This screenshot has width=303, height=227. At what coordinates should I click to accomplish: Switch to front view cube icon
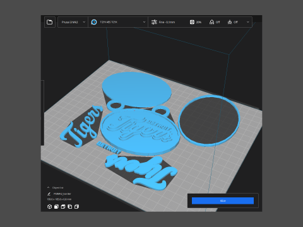tap(56, 207)
